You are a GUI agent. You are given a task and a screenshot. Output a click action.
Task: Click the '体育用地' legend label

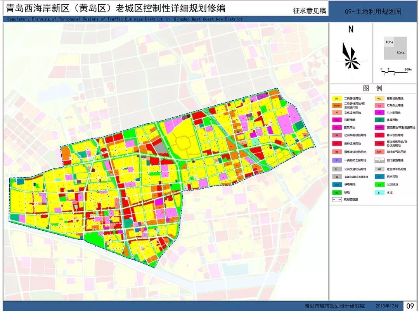pos(392,120)
